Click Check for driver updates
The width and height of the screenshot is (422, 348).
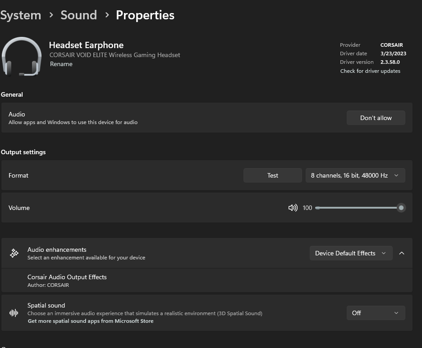click(370, 71)
